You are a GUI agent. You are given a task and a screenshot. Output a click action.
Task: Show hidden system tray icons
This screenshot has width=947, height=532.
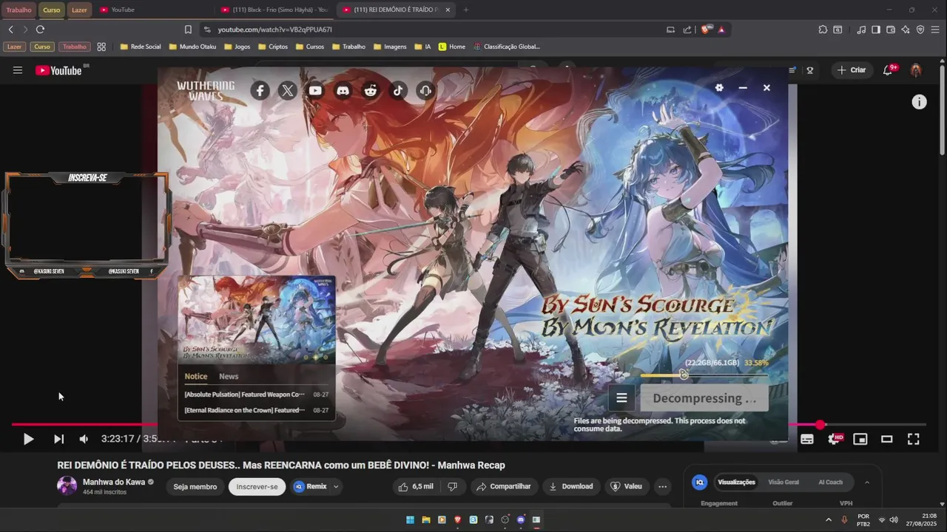829,519
